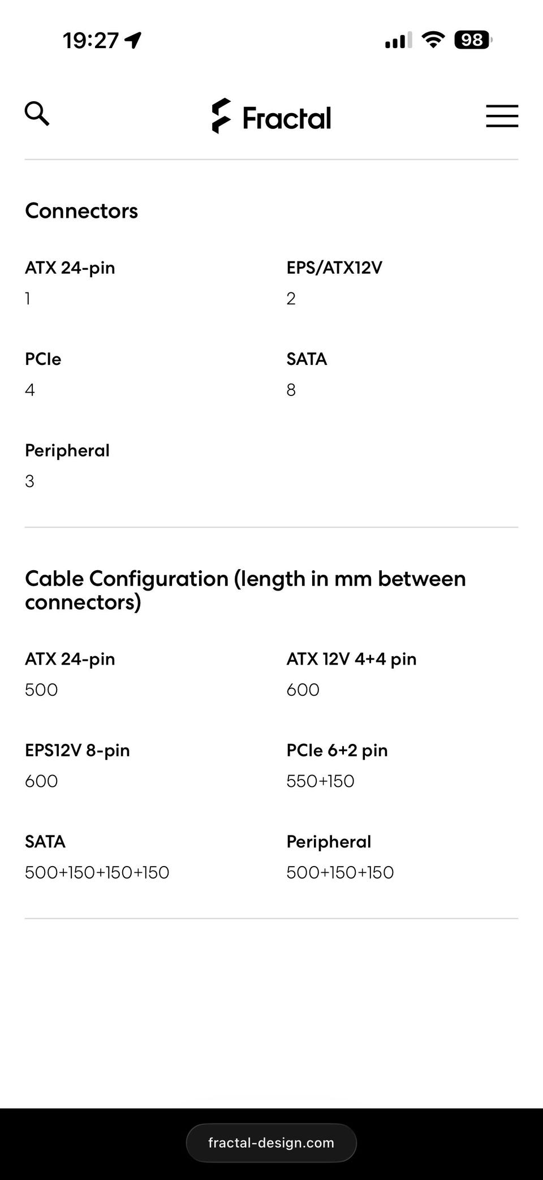The width and height of the screenshot is (543, 1180).
Task: Select the Cable Configuration heading
Action: 245,590
